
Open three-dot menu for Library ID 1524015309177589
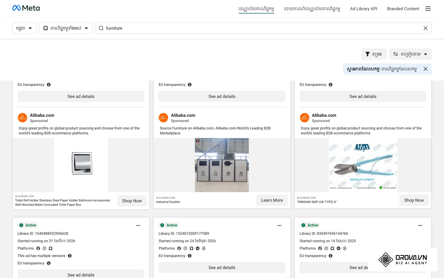coord(279,225)
